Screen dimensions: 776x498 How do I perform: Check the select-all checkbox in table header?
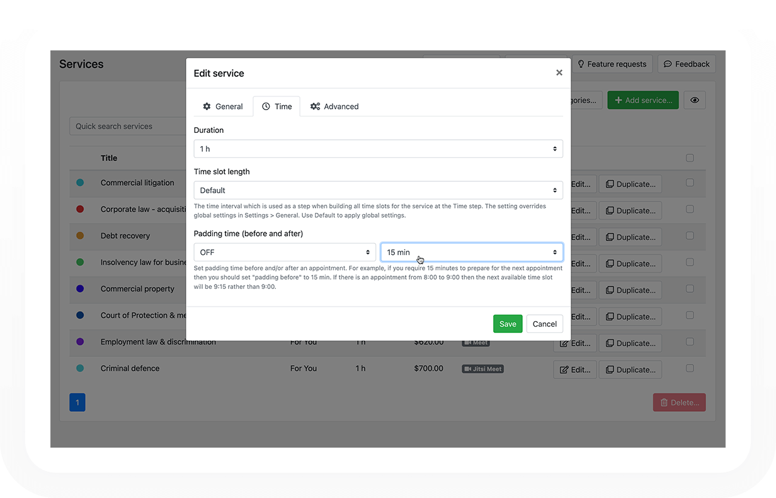click(x=690, y=158)
